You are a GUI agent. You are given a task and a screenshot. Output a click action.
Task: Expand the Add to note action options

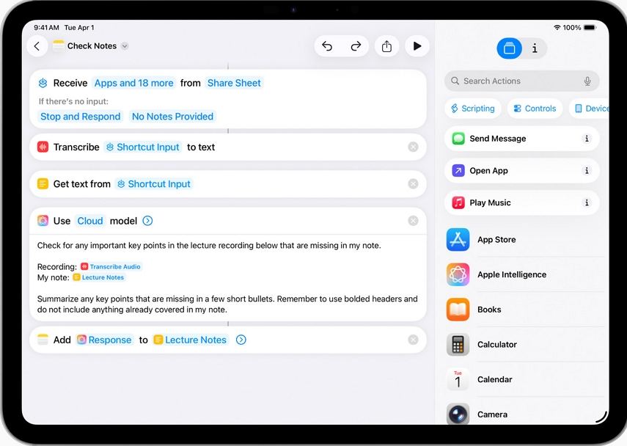coord(241,340)
